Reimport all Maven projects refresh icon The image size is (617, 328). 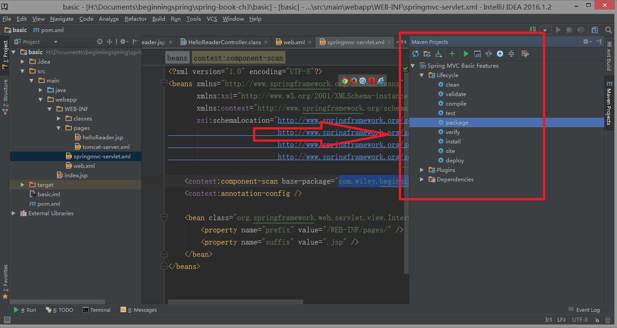click(416, 54)
